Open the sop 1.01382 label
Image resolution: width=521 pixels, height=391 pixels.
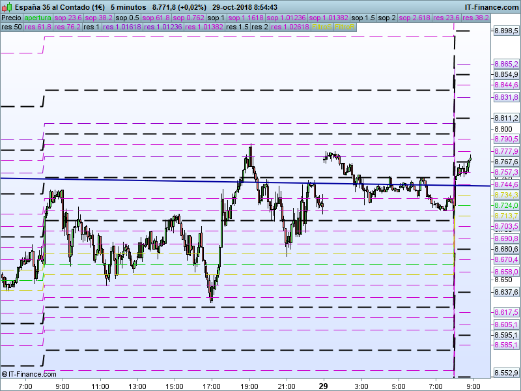coord(329,18)
